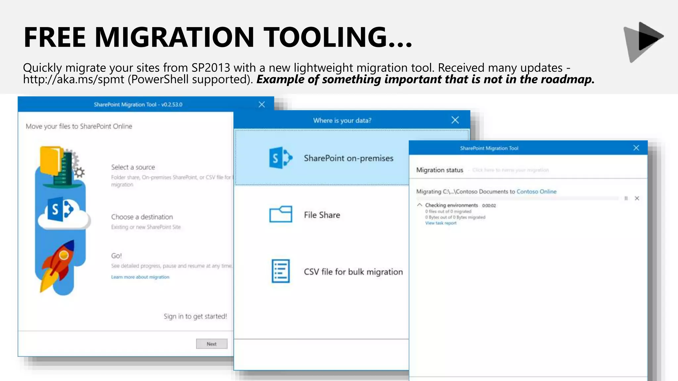Click the Move your files to SharePoint Online text
678x381 pixels.
79,126
